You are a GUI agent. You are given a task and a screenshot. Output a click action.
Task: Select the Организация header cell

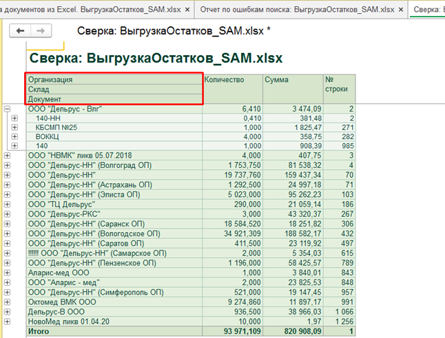click(114, 79)
